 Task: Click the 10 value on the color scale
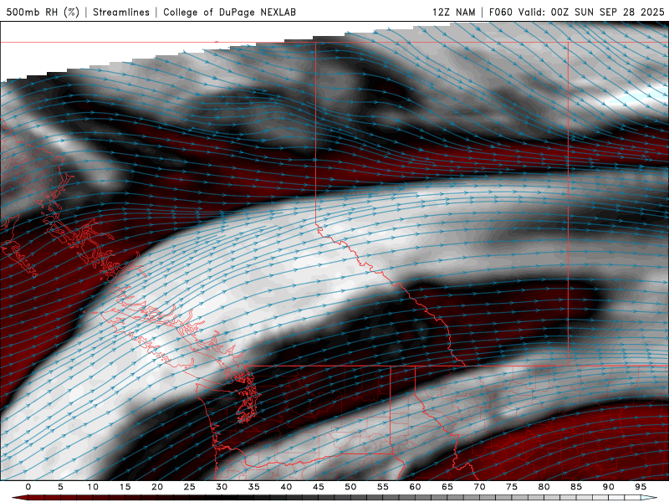[93, 487]
